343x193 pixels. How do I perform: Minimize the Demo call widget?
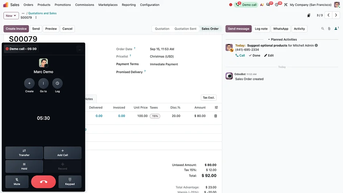click(x=79, y=50)
